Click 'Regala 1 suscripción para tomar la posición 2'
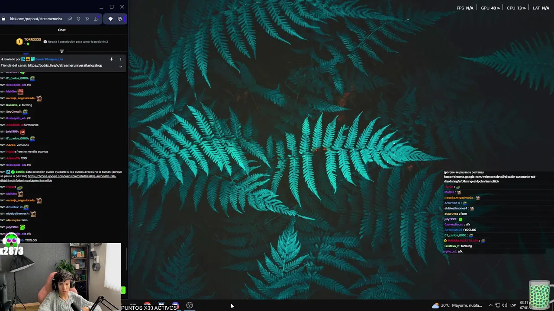This screenshot has height=311, width=554. pyautogui.click(x=77, y=42)
